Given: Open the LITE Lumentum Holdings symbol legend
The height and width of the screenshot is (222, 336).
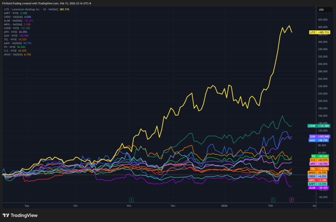Looking at the screenshot, I should pos(31,10).
